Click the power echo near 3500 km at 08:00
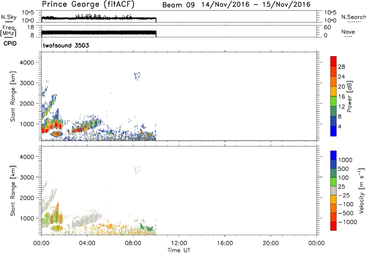 coord(136,76)
